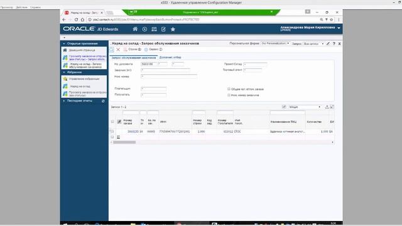
Task: Open the user name dropdown arrow in header
Action: 339,28
